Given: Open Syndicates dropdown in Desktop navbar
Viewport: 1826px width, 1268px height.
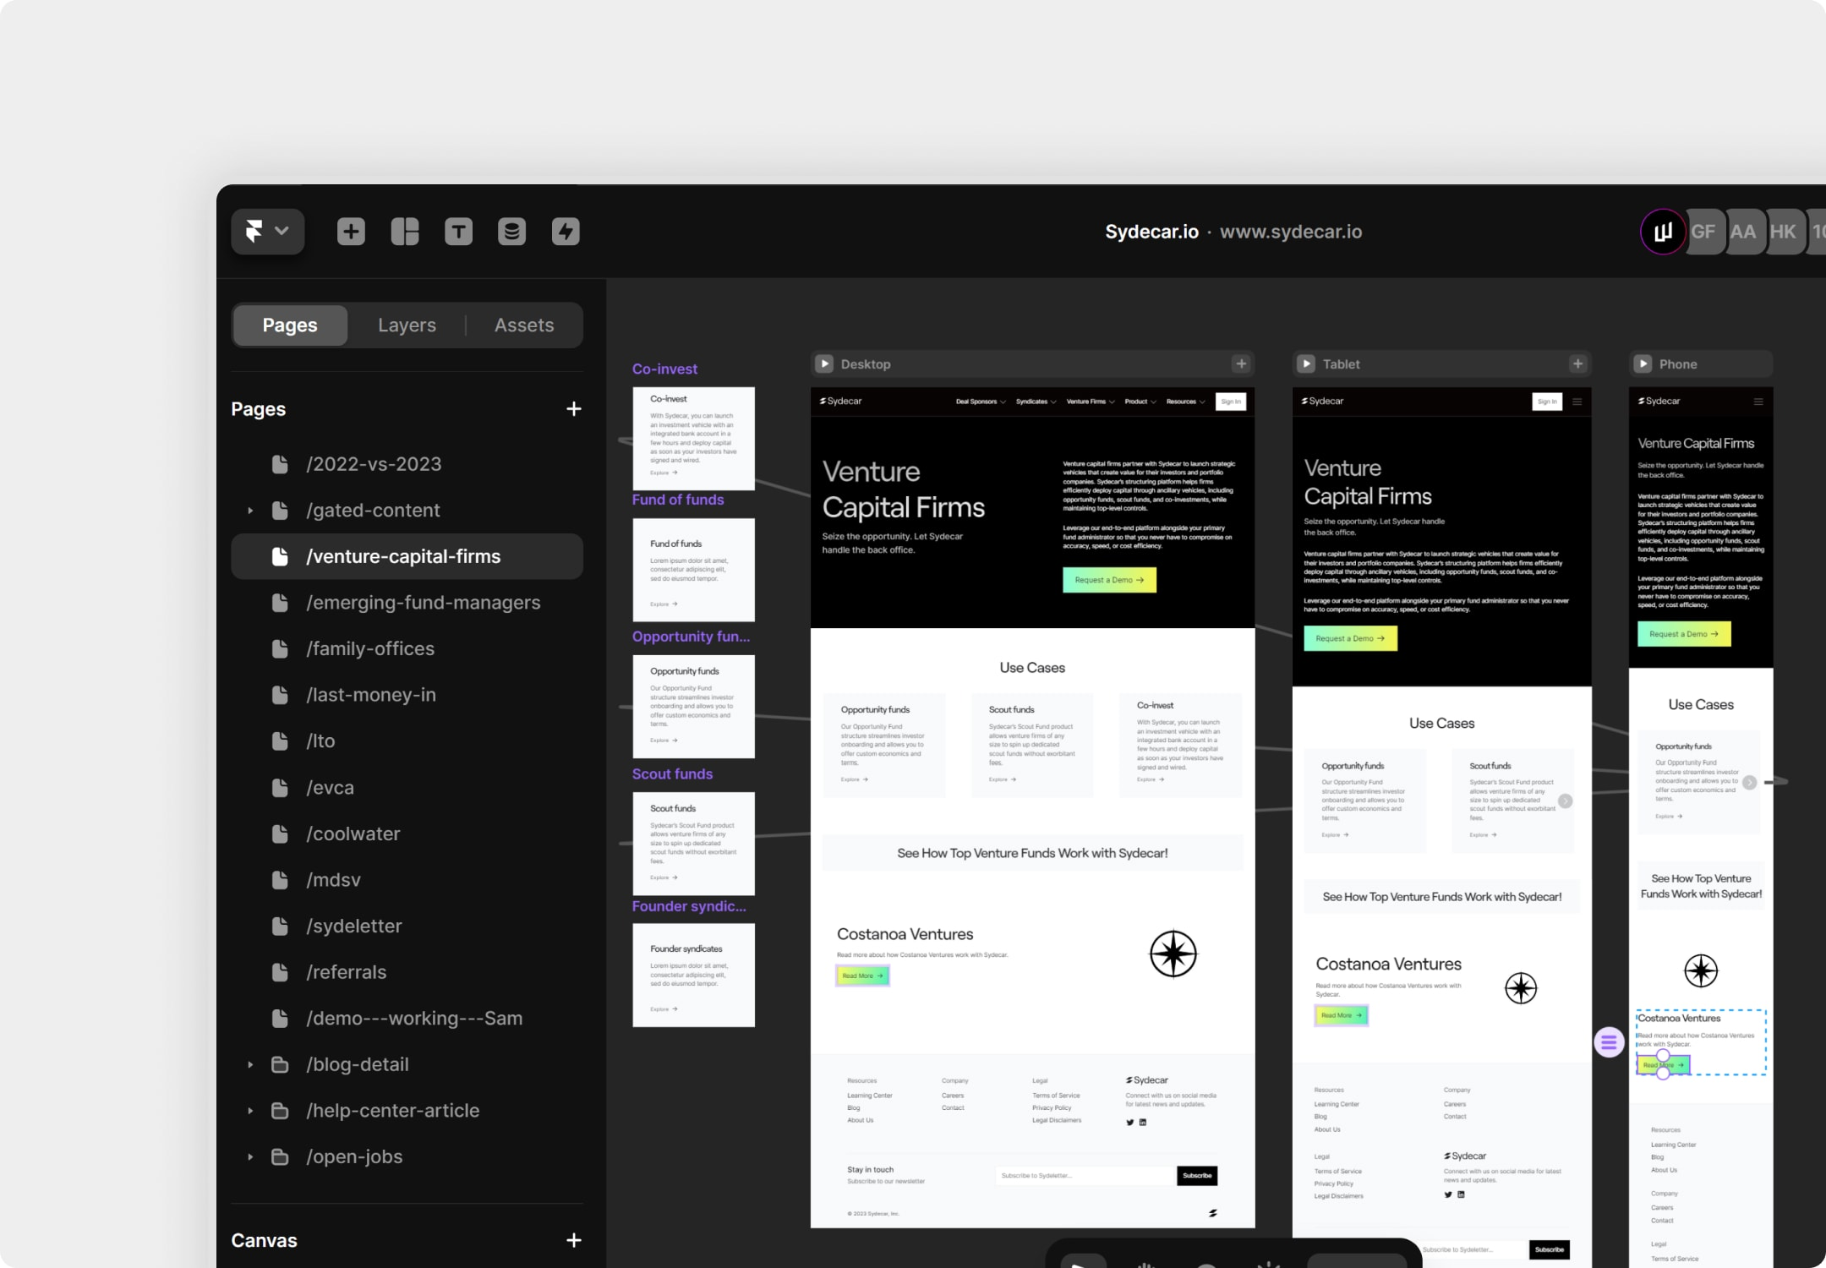Looking at the screenshot, I should (1036, 402).
